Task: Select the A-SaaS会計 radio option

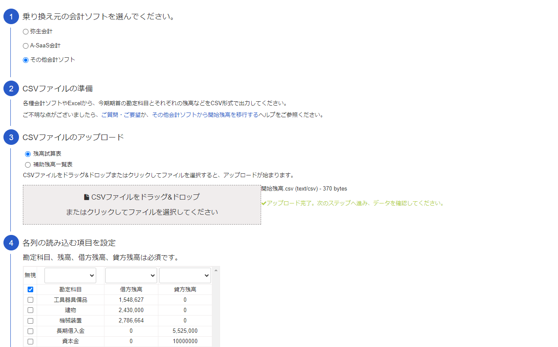Action: 25,46
